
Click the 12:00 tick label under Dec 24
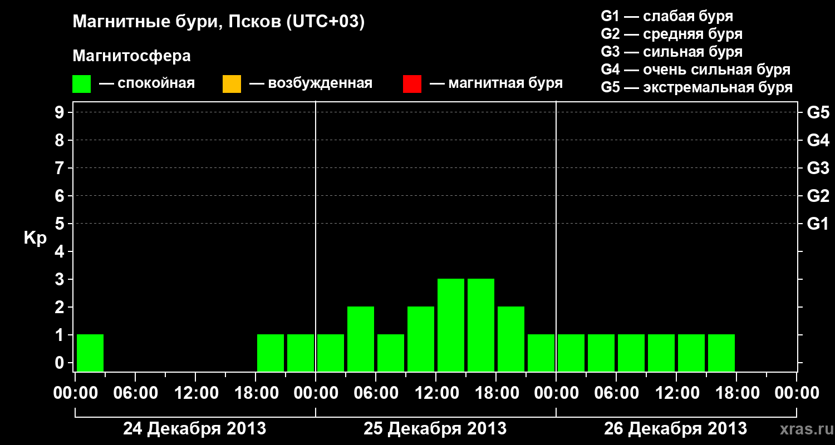pyautogui.click(x=195, y=393)
